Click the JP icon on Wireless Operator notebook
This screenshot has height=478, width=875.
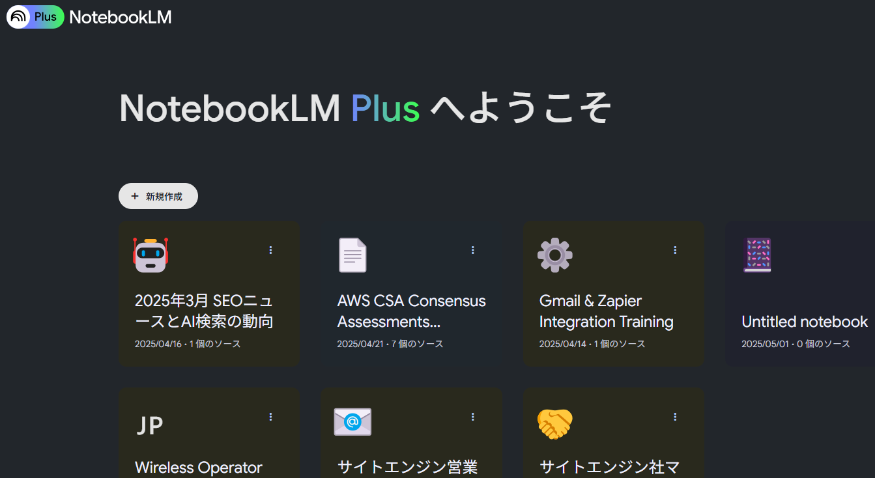149,425
